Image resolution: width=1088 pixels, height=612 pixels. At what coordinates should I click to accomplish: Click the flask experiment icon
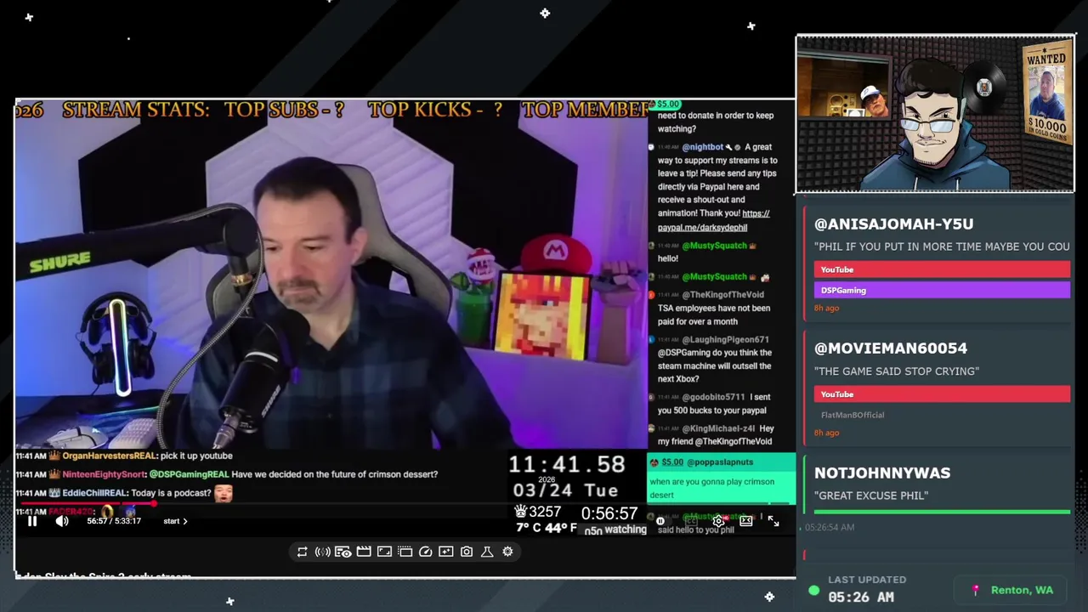click(487, 552)
